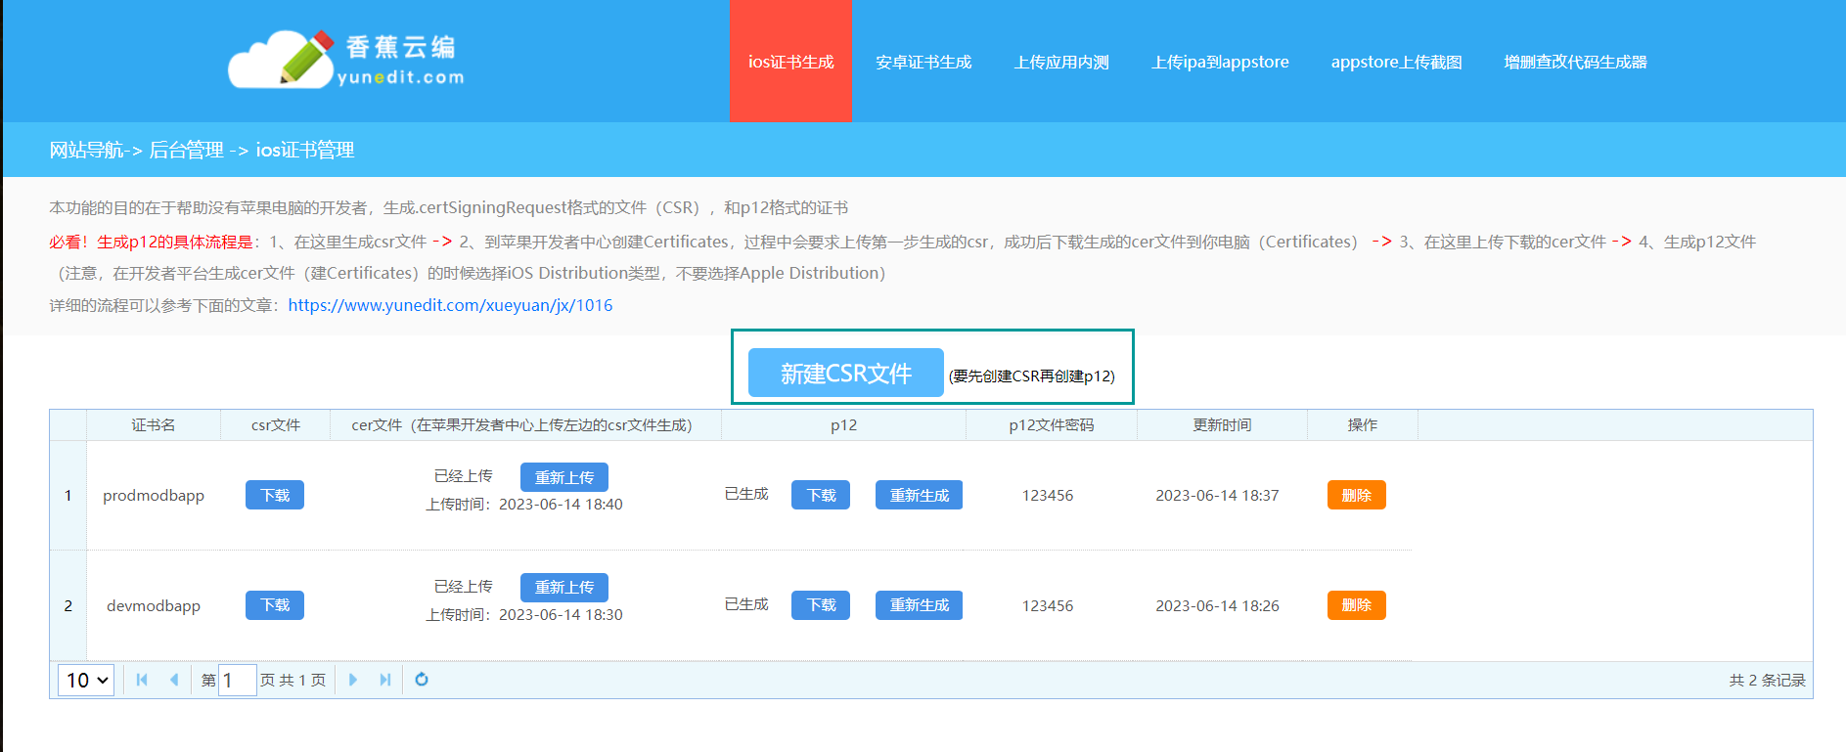Click row number 2 cell

point(68,605)
